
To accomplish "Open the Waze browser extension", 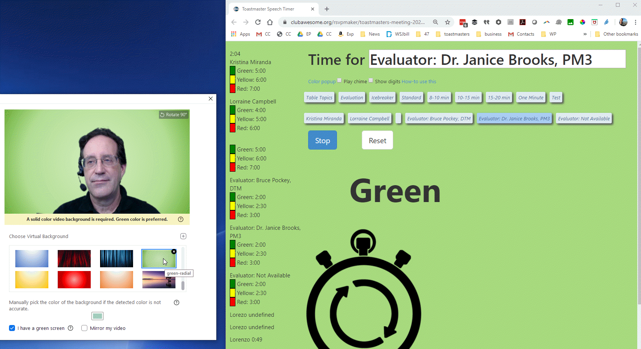I will (558, 22).
